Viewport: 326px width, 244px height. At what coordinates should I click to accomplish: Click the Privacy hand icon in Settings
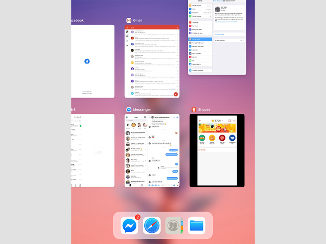click(190, 64)
